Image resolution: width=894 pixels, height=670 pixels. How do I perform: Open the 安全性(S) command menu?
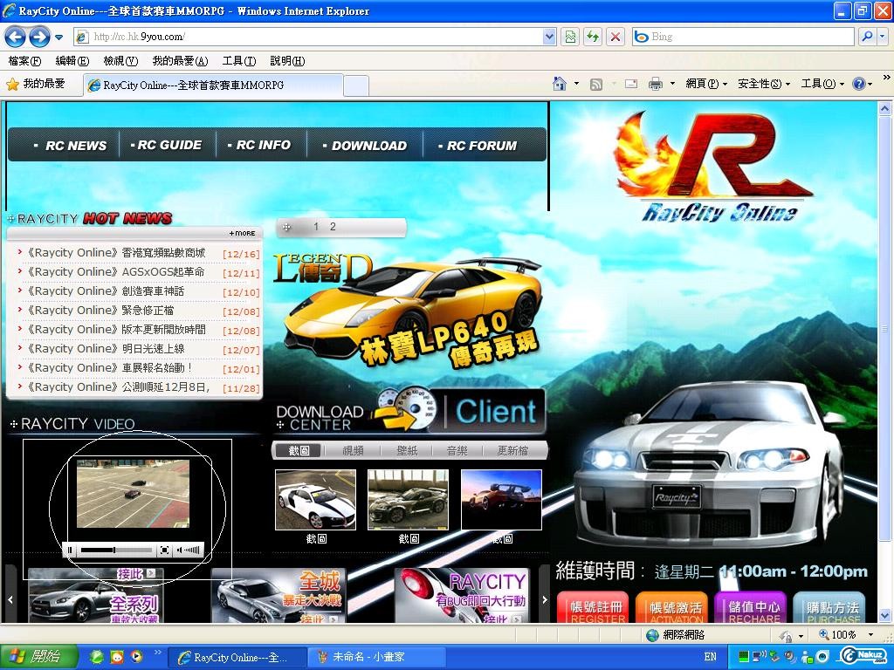point(764,85)
